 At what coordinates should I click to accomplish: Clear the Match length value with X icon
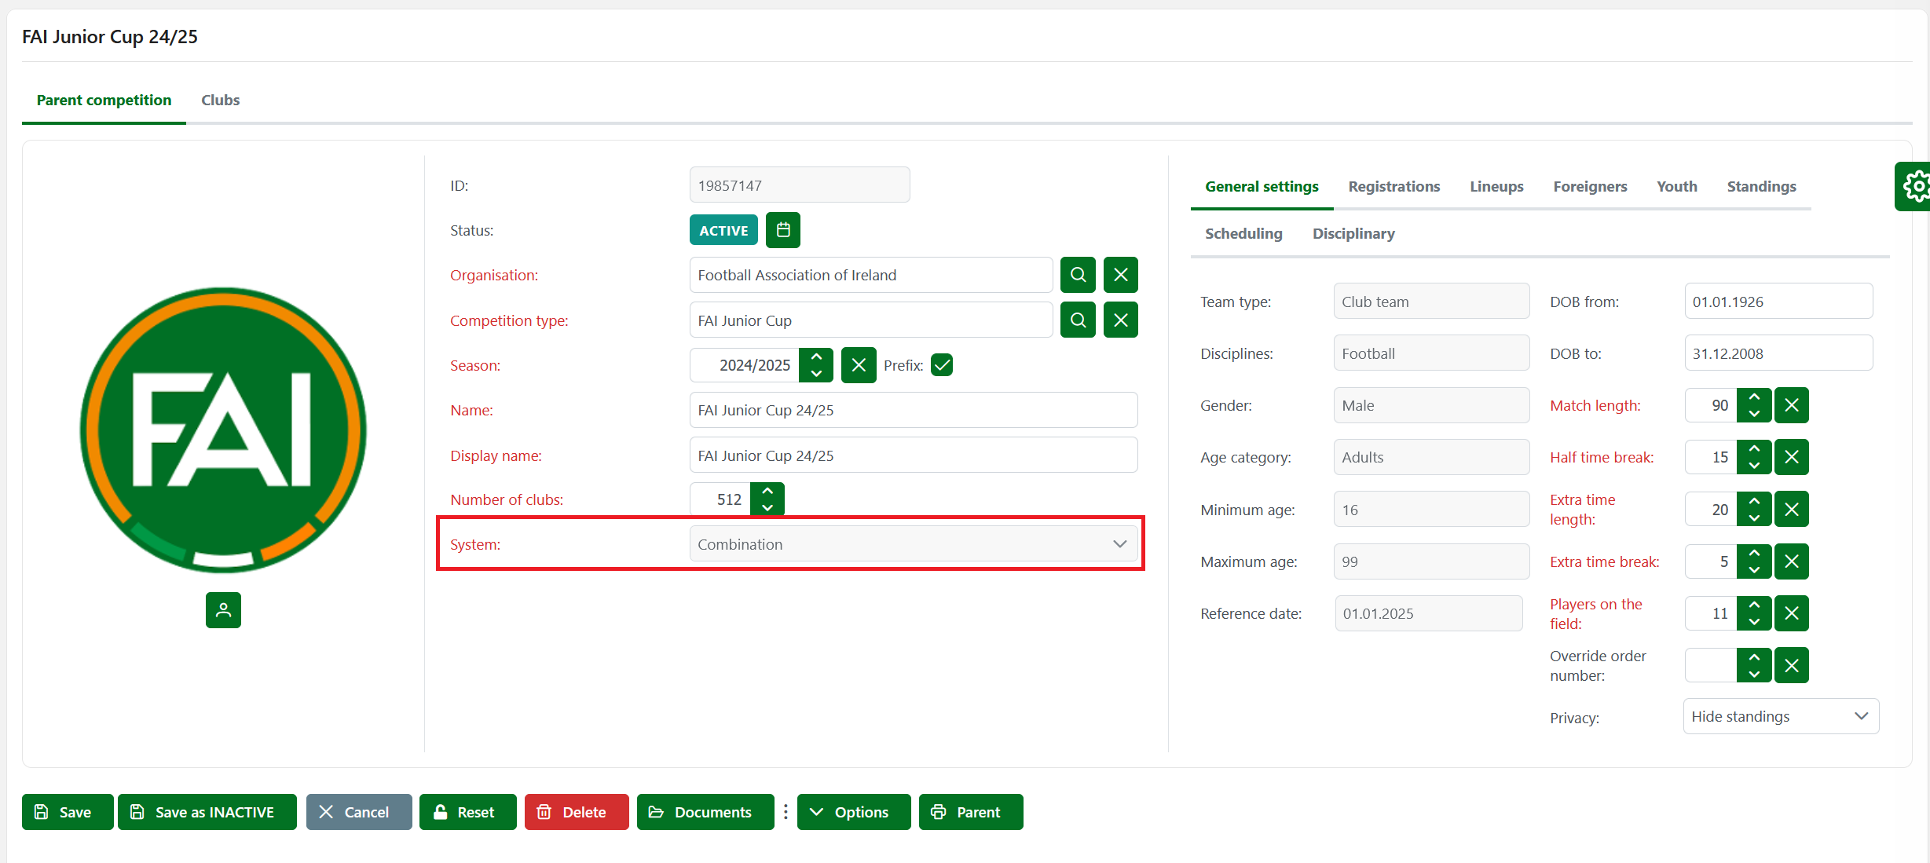[x=1792, y=405]
